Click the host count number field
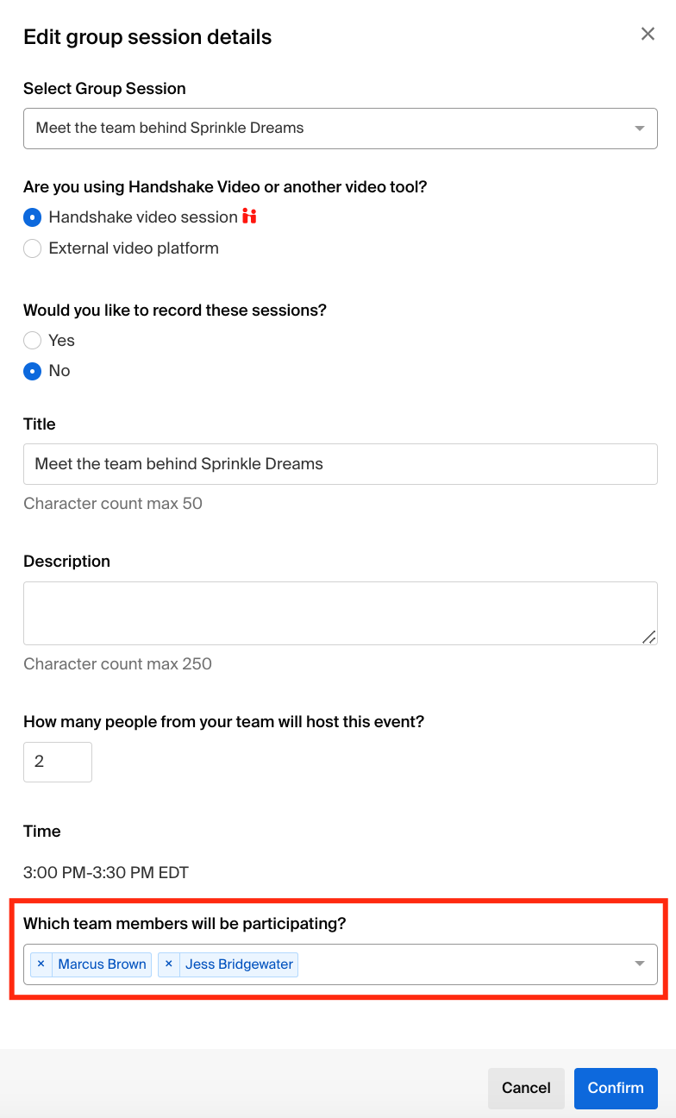This screenshot has height=1118, width=676. [x=57, y=762]
